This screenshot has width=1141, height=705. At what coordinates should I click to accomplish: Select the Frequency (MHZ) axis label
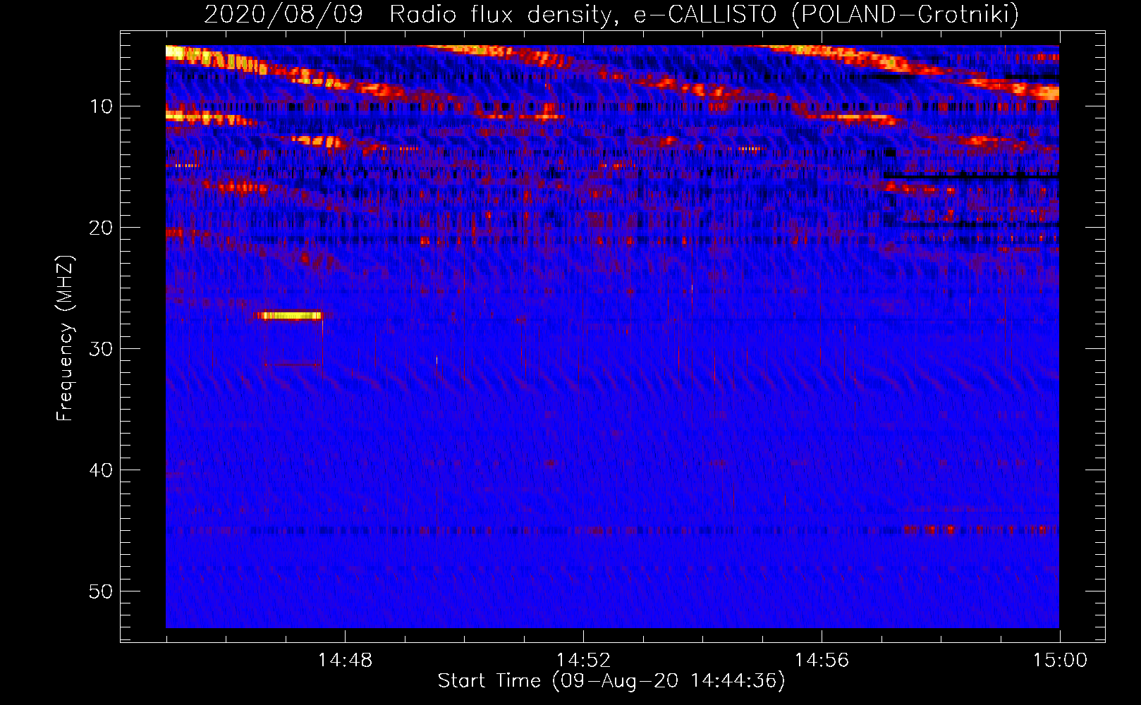[65, 338]
